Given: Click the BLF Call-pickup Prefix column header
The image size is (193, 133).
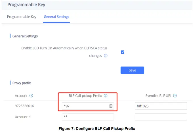Looking at the screenshot, I should pyautogui.click(x=85, y=96).
